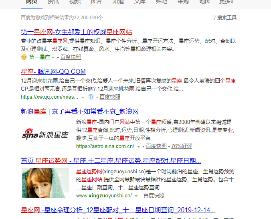Click the girl photo thumbnail
The height and width of the screenshot is (219, 271).
(x=45, y=183)
